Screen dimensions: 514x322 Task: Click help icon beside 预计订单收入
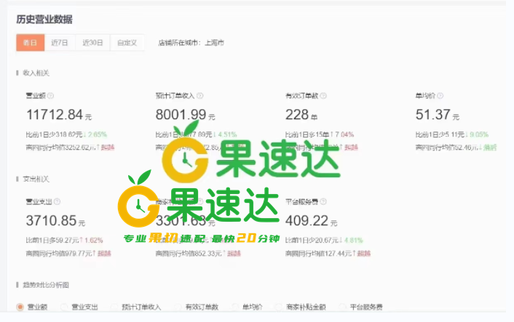(x=200, y=96)
